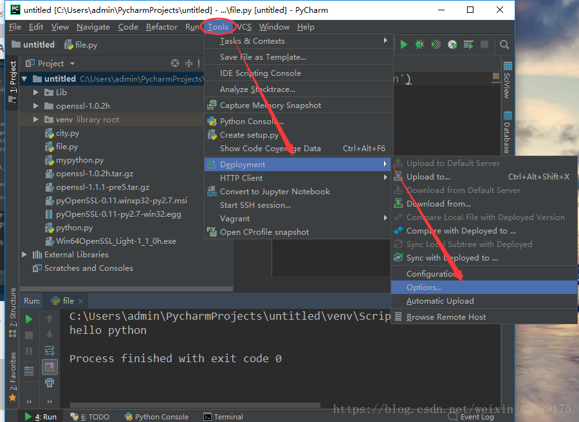The height and width of the screenshot is (422, 579).
Task: Open Tasks & Contexts submenu
Action: coord(299,41)
